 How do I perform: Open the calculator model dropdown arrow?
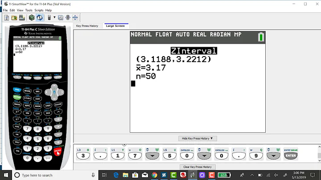pyautogui.click(x=54, y=17)
